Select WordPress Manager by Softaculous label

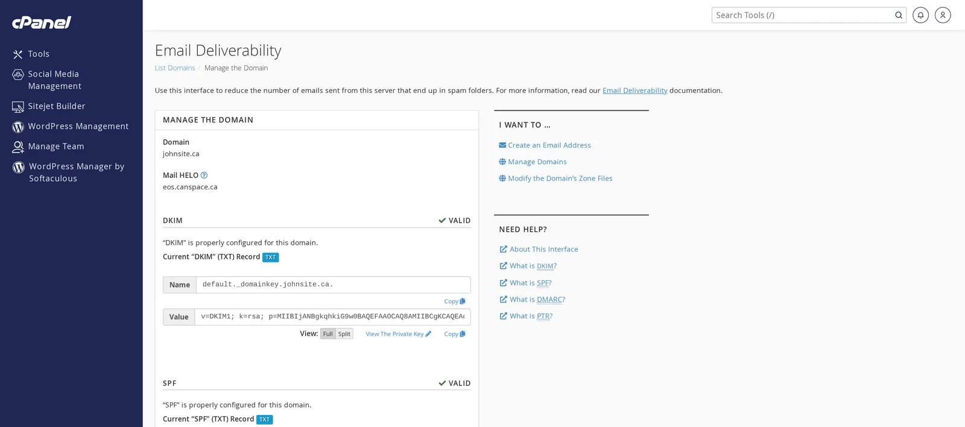click(x=77, y=172)
